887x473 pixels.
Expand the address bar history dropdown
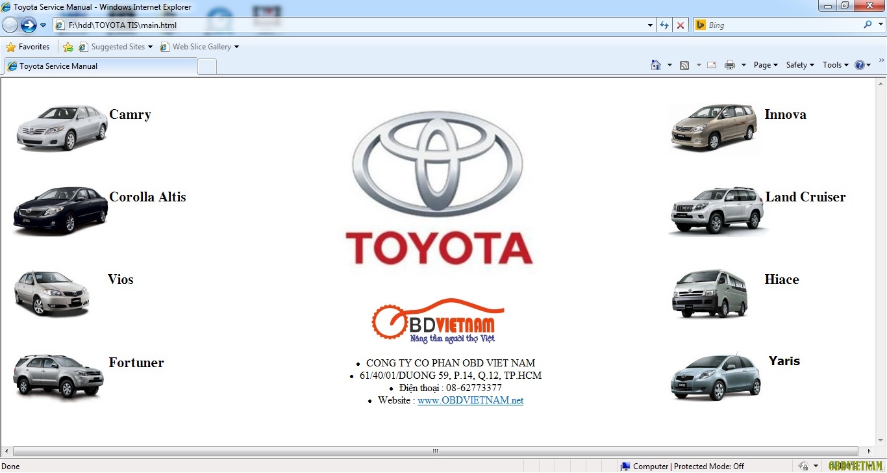click(651, 25)
